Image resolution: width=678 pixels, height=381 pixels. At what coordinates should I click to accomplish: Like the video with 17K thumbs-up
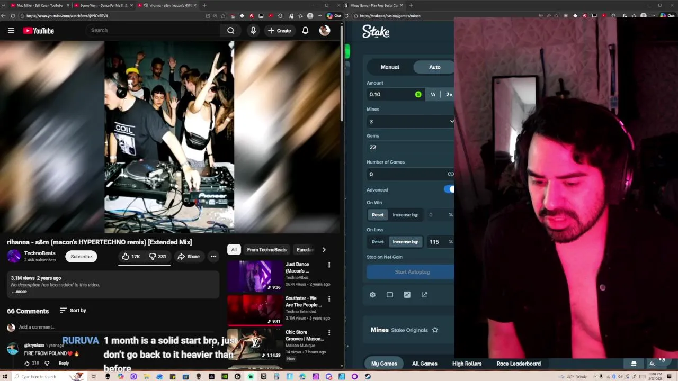pos(131,257)
